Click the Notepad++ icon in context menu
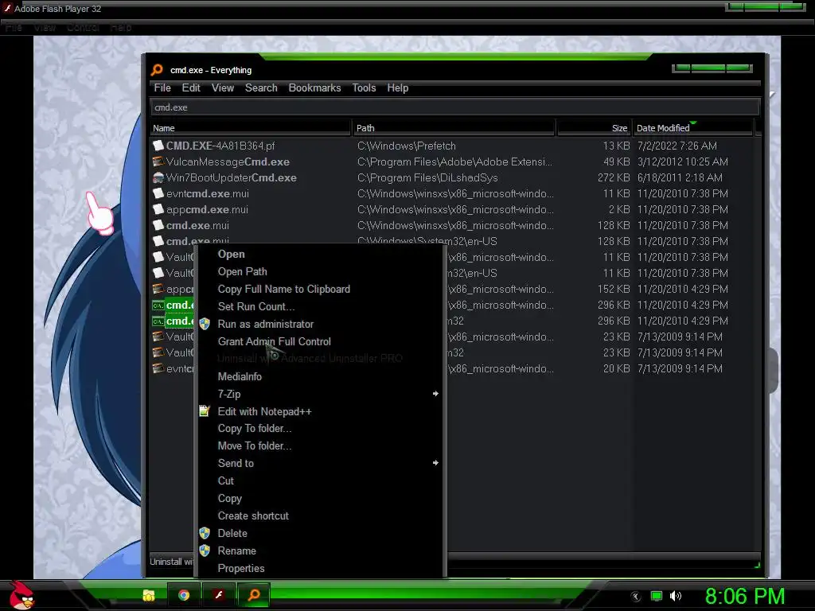Viewport: 815px width, 611px height. point(205,411)
